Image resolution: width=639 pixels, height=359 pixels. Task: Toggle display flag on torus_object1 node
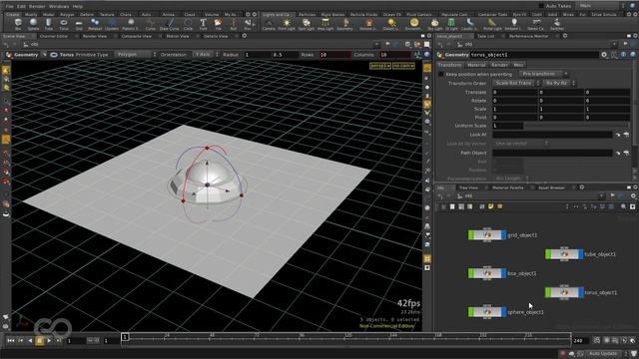[581, 292]
